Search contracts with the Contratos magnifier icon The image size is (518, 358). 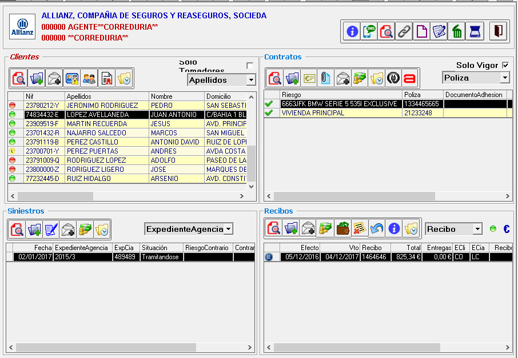pos(275,78)
